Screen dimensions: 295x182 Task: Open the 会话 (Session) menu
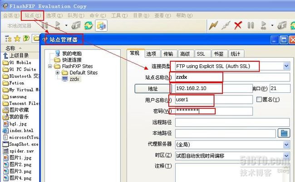point(11,15)
